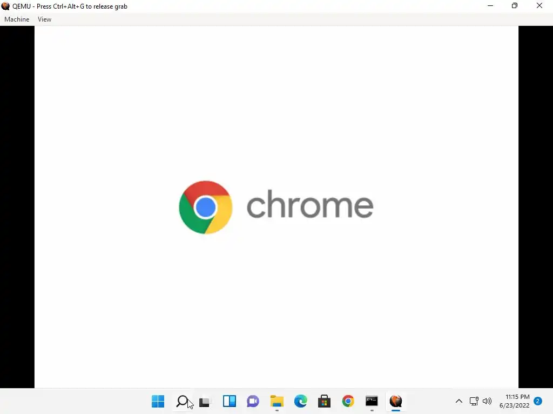Open notification badge showing 2

coord(538,401)
